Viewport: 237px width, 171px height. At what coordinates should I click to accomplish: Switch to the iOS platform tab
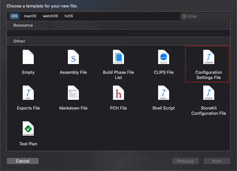click(14, 16)
